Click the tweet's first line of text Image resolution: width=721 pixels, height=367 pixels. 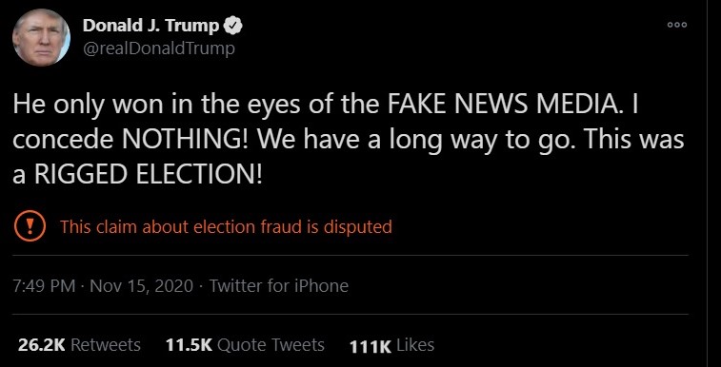tap(326, 105)
